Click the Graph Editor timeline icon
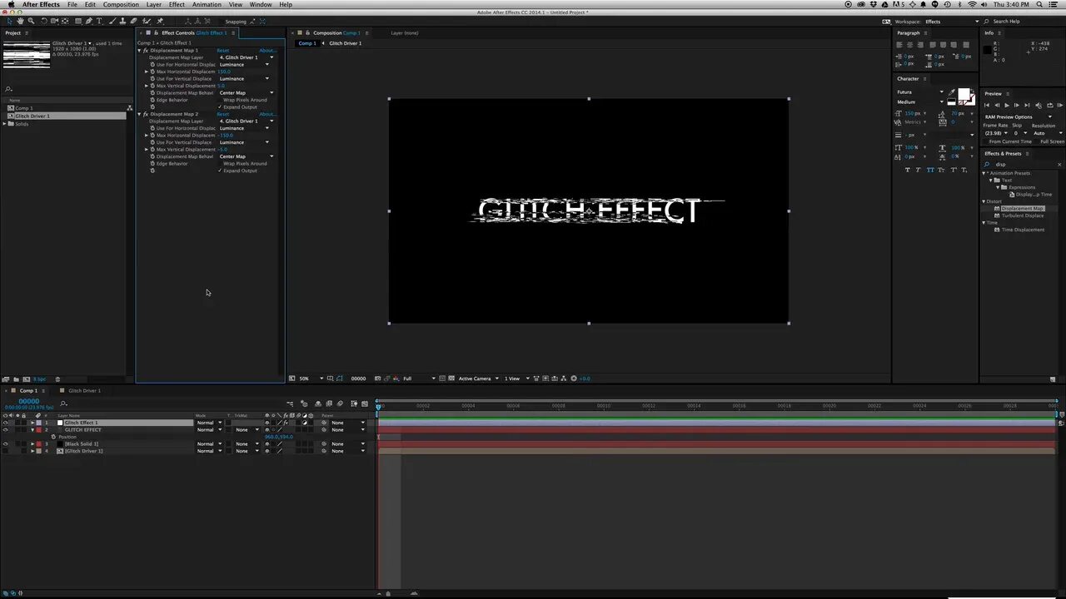The height and width of the screenshot is (599, 1066). [x=365, y=403]
